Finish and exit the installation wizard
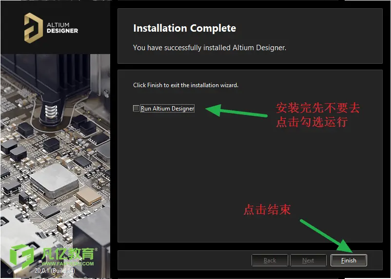391x279 pixels. pos(349,260)
